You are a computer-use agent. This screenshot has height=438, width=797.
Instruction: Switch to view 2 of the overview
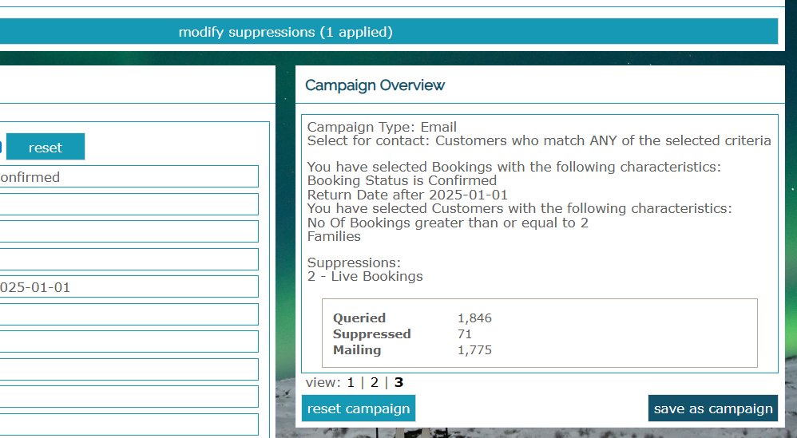tap(374, 383)
